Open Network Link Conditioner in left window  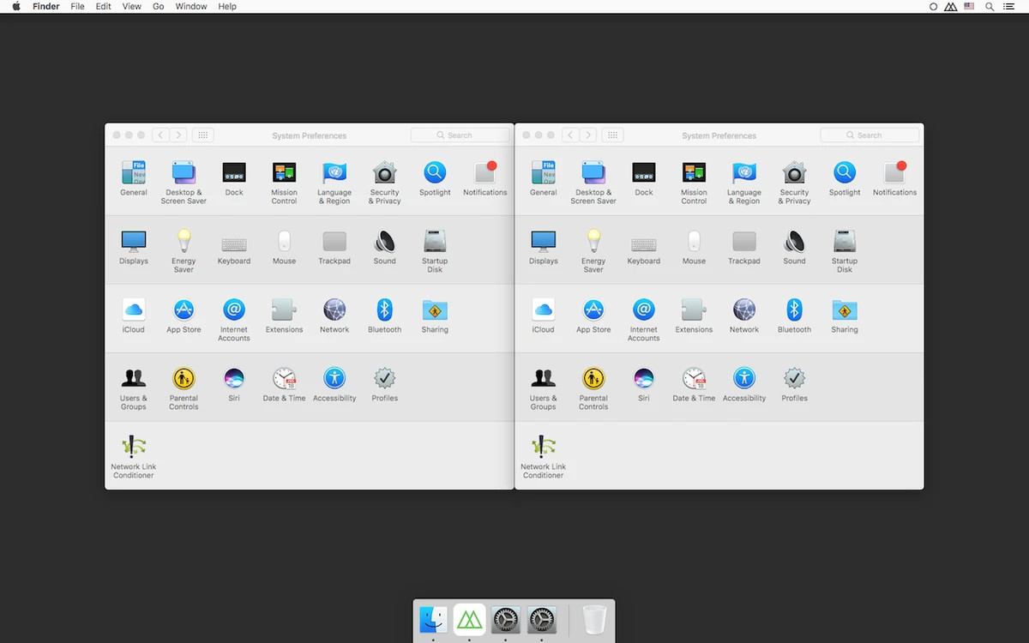(134, 456)
